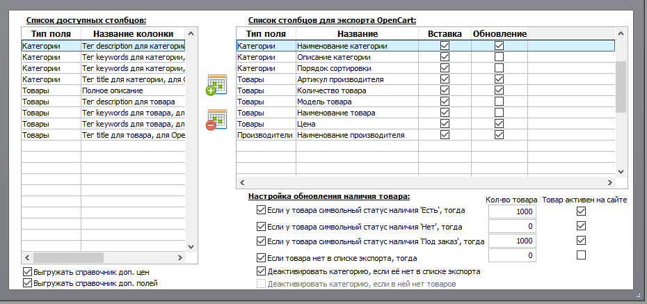Screen dimensions: 647x304
Task: Enable 'Товар активен' for goods missing from export
Action: [x=581, y=255]
